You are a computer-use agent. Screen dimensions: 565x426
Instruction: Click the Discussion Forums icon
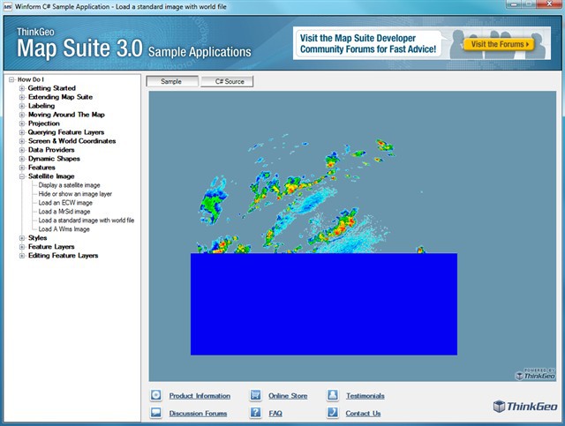pos(155,413)
